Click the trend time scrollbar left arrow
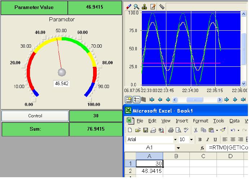This screenshot has height=179, width=249. 175,100
